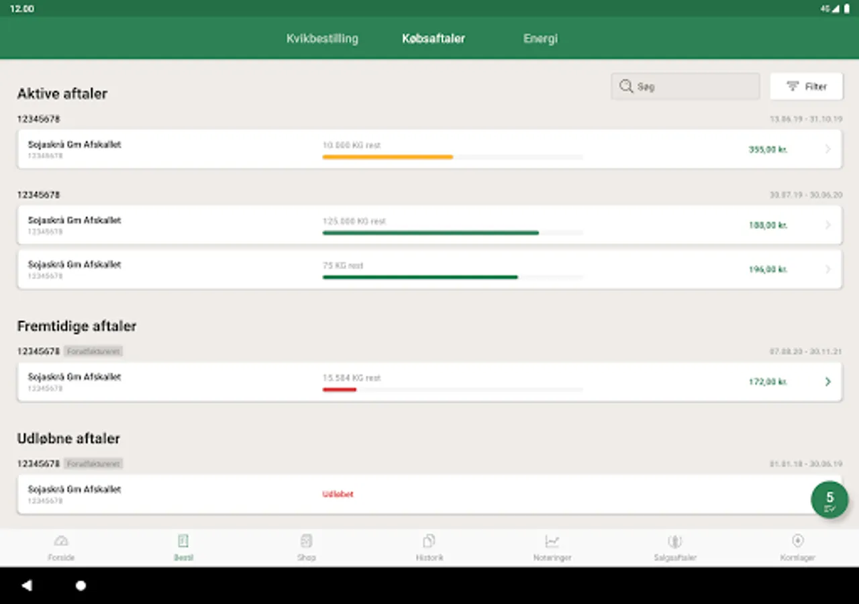The height and width of the screenshot is (604, 859).
Task: Expand the 188,00 kr. agreement chevron
Action: (827, 225)
